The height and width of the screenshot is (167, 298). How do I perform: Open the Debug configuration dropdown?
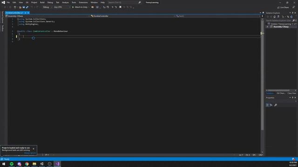[47, 7]
